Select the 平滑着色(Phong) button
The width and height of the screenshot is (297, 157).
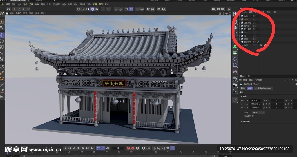point(263,88)
